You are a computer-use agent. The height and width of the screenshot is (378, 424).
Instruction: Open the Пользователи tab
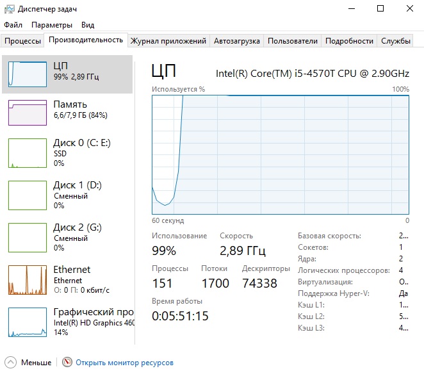click(292, 41)
